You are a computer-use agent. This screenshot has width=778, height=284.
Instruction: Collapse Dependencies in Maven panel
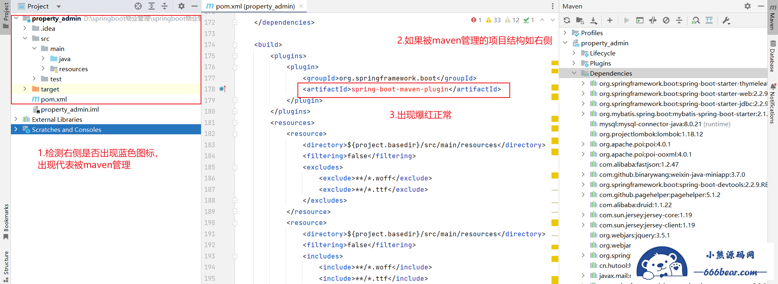click(574, 73)
